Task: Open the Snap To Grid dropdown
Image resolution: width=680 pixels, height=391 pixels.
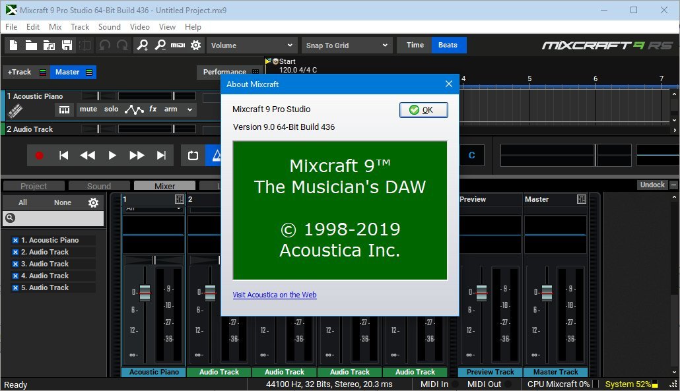Action: point(347,45)
